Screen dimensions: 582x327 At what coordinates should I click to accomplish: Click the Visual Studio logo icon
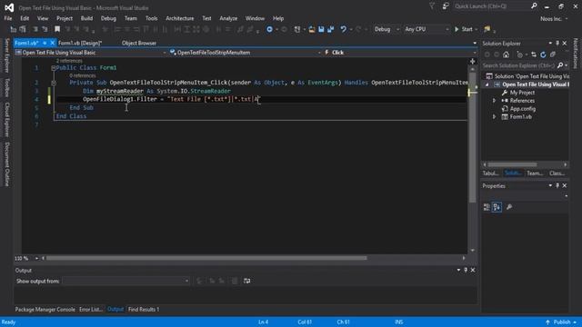(9, 7)
